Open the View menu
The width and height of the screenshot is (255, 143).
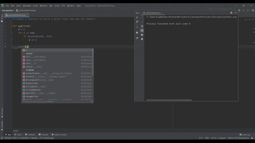point(18,6)
